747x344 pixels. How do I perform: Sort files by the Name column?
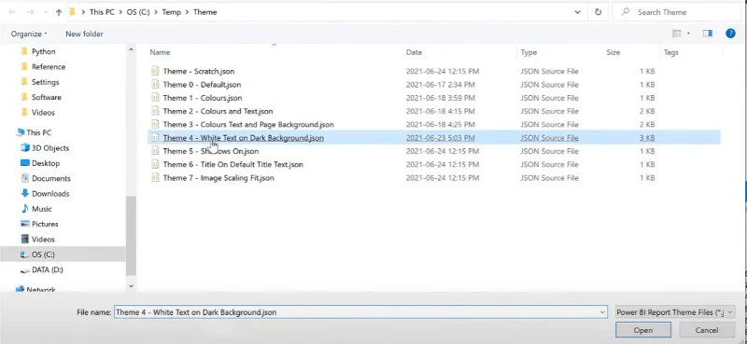coord(160,52)
